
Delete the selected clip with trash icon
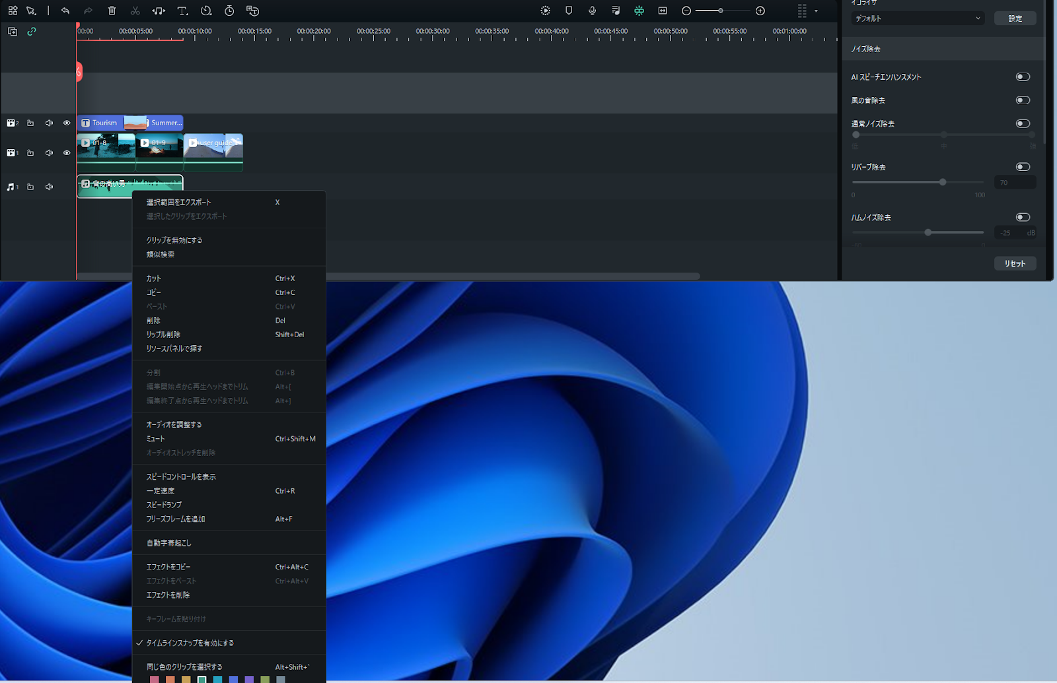(112, 11)
